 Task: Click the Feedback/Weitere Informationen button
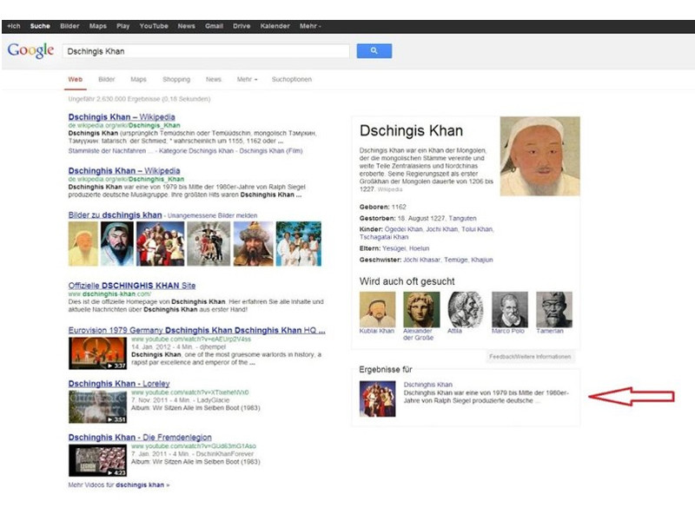[x=530, y=357]
